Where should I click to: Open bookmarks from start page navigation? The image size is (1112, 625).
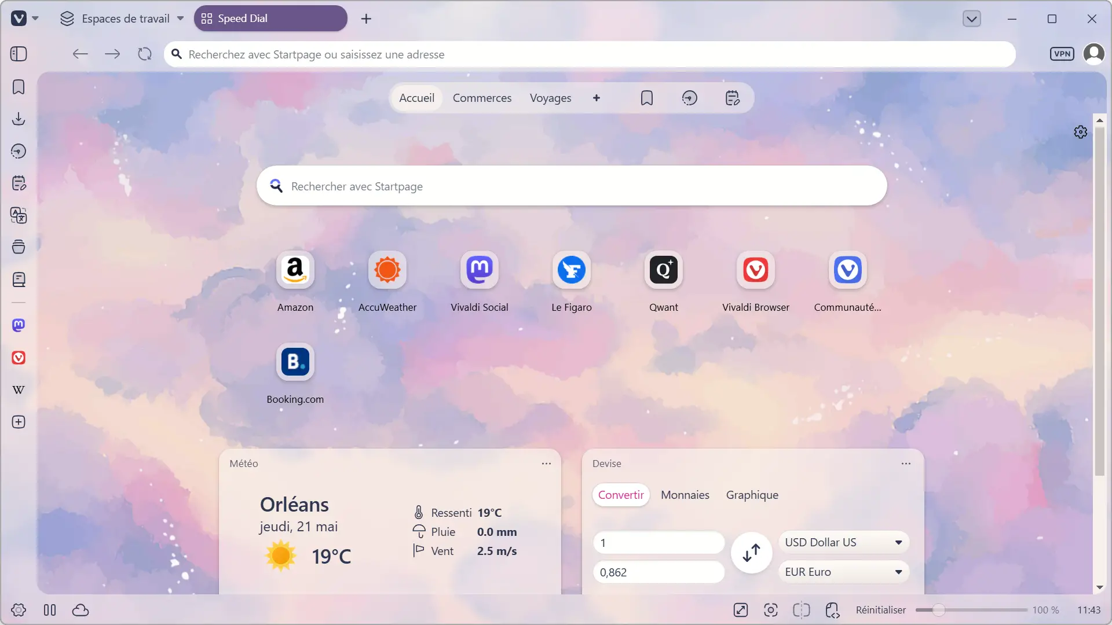pos(647,98)
